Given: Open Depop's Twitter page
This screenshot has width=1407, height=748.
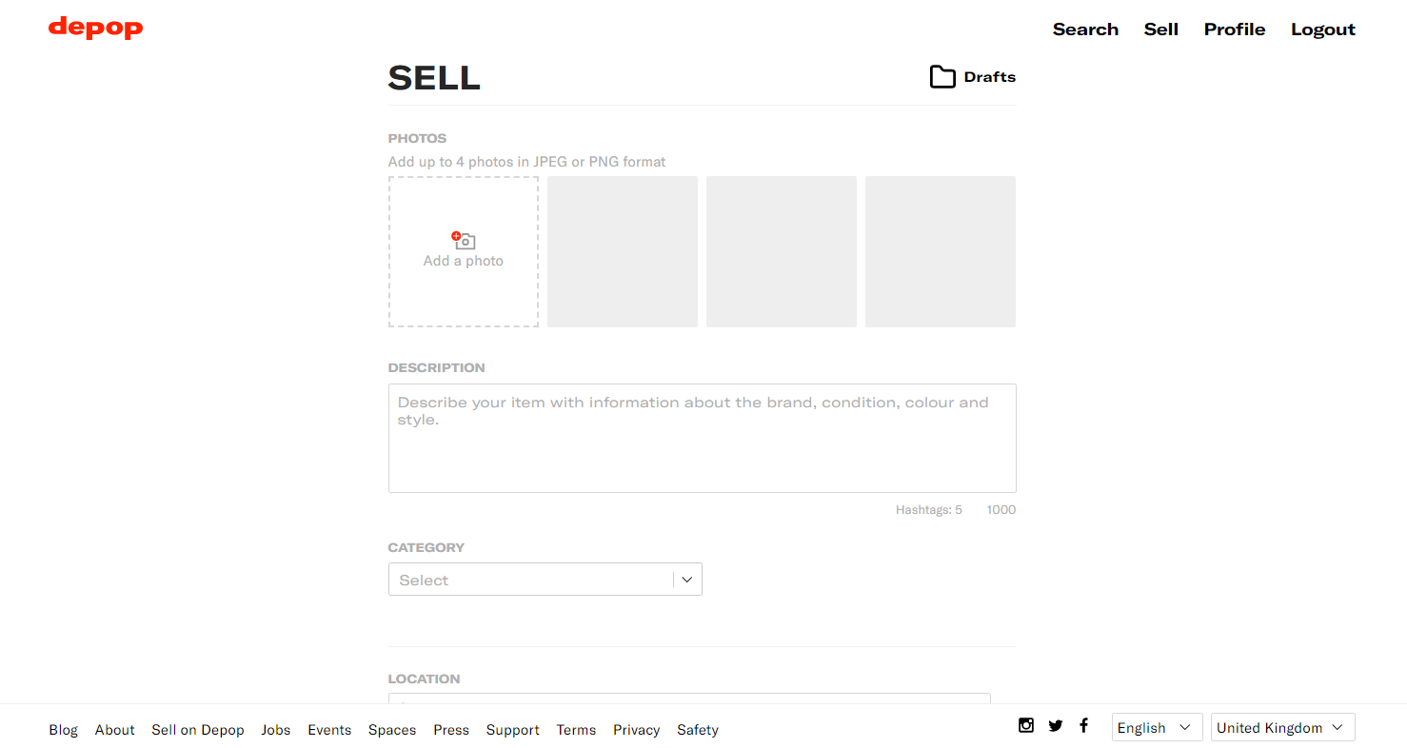Looking at the screenshot, I should pyautogui.click(x=1056, y=725).
